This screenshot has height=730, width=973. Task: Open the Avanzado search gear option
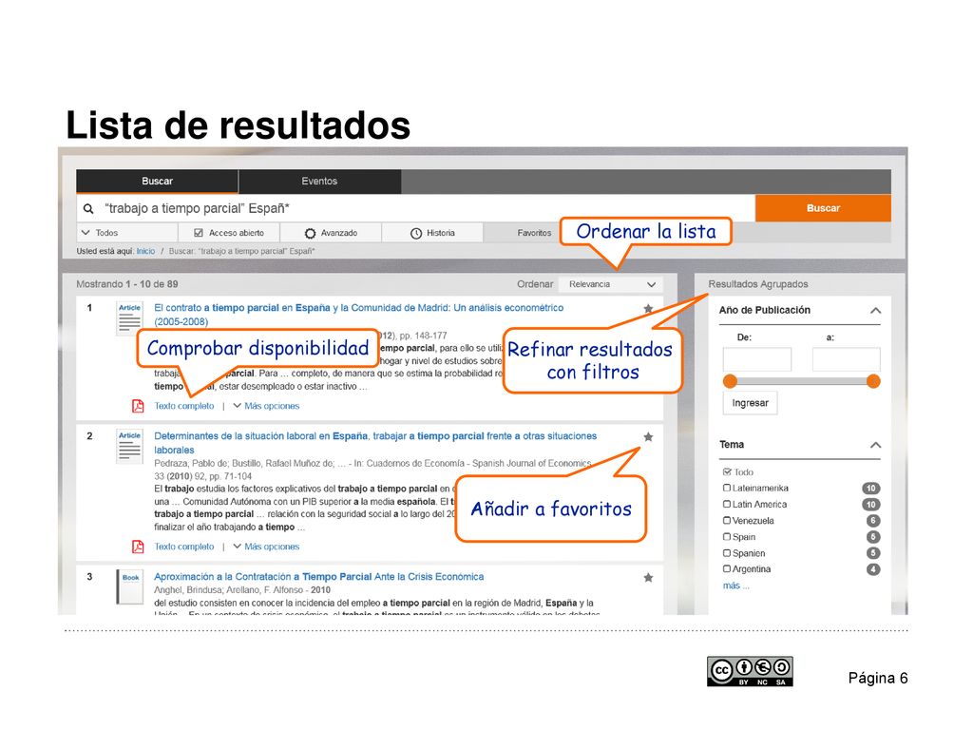(331, 233)
